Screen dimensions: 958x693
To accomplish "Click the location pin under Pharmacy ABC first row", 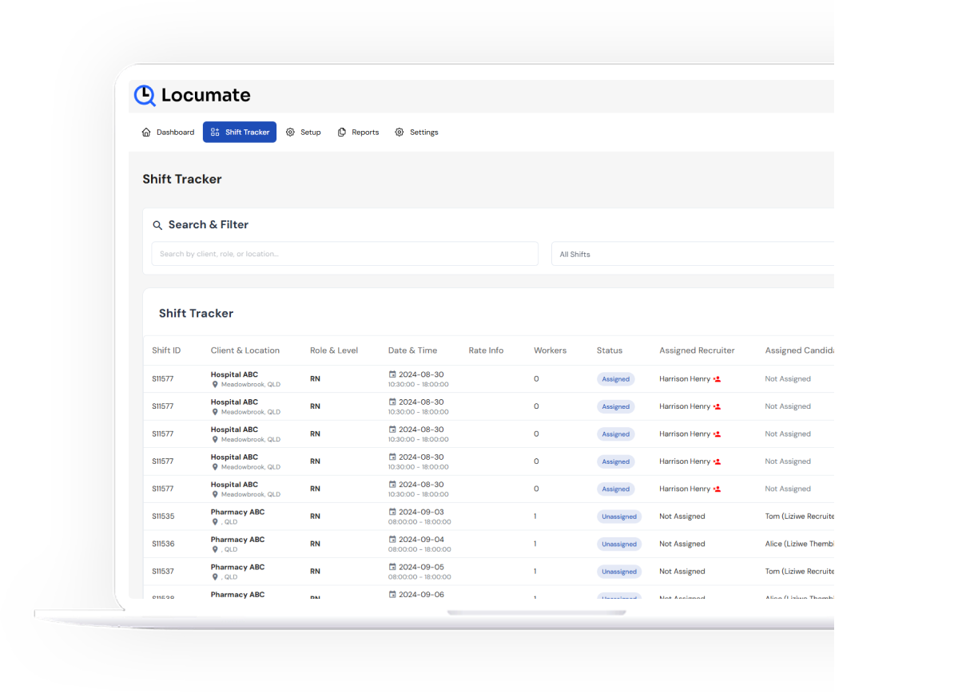I will tap(215, 522).
